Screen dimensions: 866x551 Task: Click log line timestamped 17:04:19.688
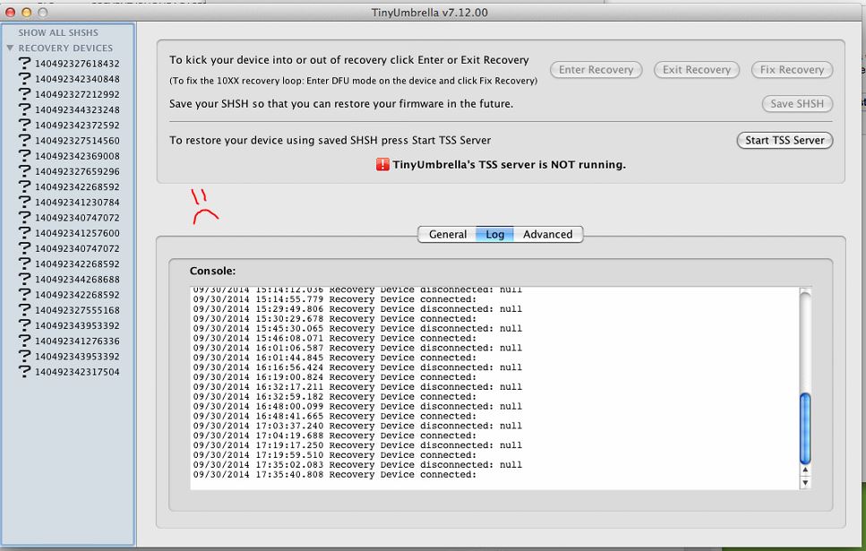point(335,435)
